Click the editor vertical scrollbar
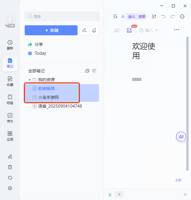Screen dimensions: 191x200 coord(187,104)
